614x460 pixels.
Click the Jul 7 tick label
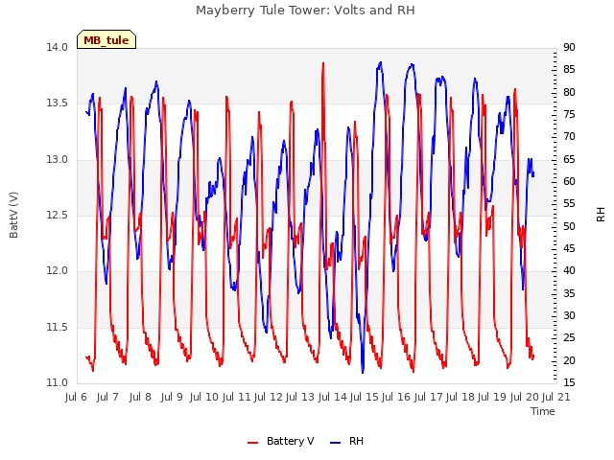(107, 397)
